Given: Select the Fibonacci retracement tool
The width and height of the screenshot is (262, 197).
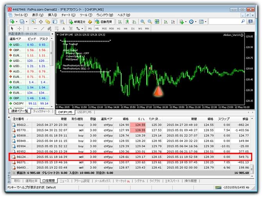Looking at the screenshot, I should coord(56,29).
